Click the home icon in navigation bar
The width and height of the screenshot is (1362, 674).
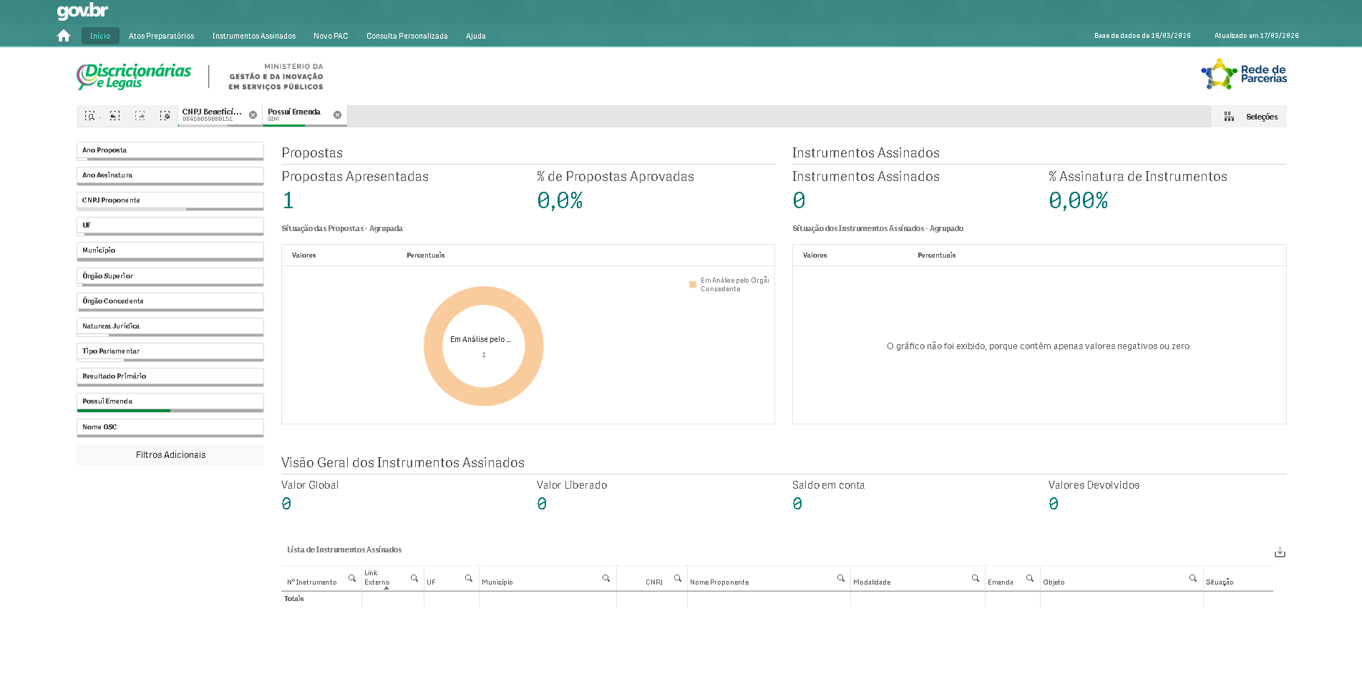(x=64, y=36)
